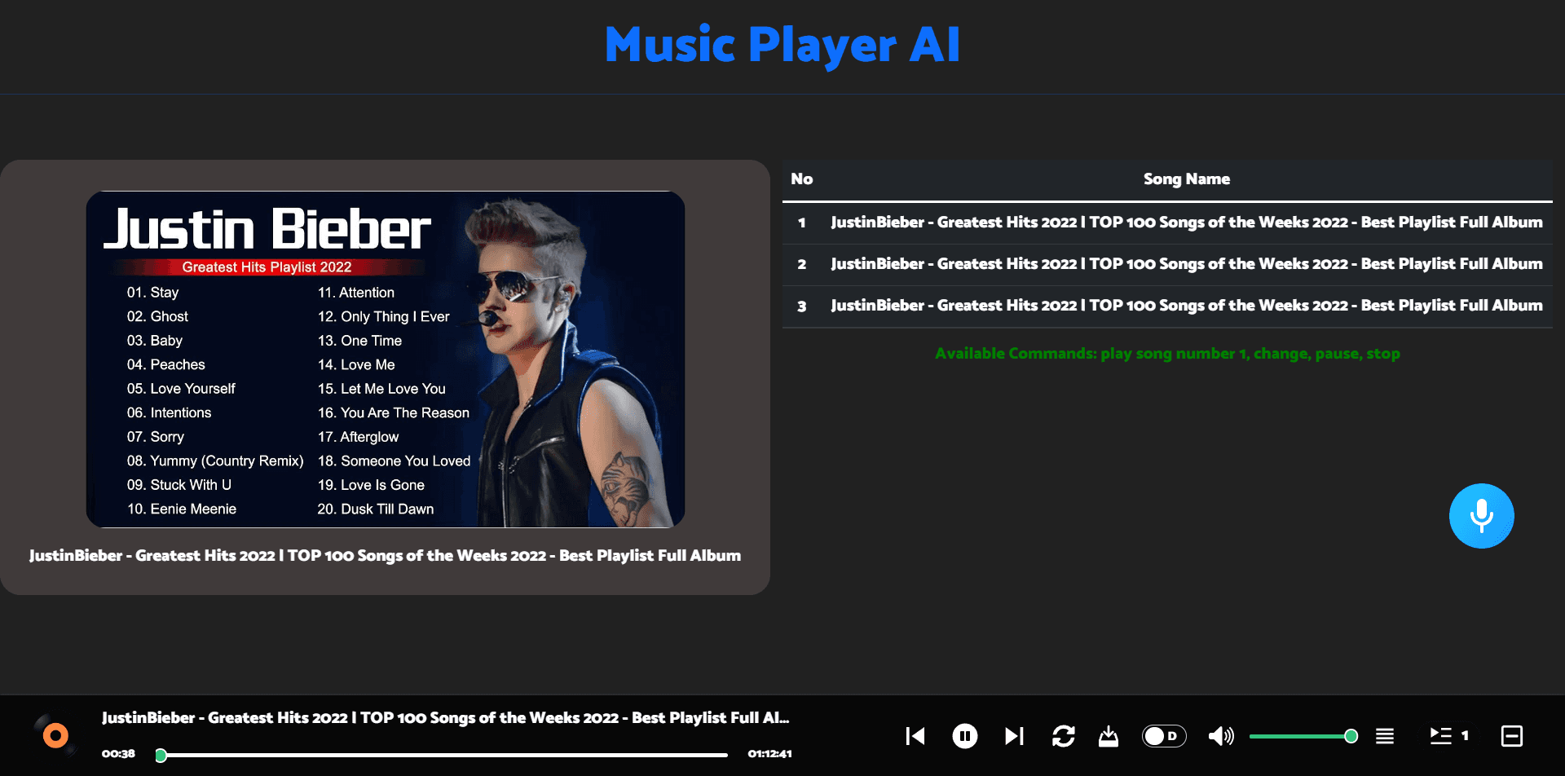1565x776 pixels.
Task: Toggle the repeat play mode icon
Action: coord(1063,736)
